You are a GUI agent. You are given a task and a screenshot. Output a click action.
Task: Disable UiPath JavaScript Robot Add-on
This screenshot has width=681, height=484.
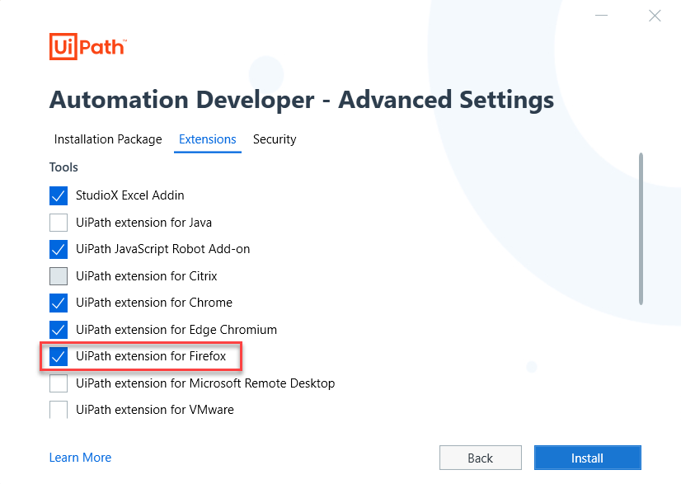tap(58, 249)
